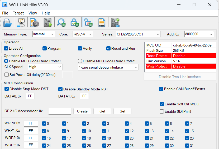Click Disable Two-Line Interface button

pos(180,77)
